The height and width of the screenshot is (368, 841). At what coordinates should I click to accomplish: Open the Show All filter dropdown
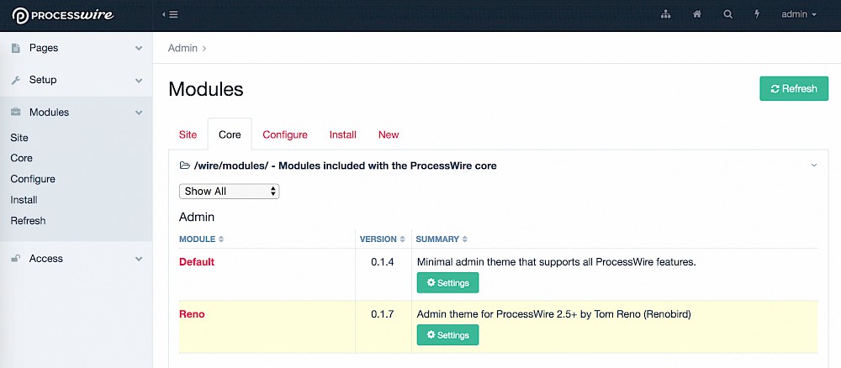[x=229, y=192]
